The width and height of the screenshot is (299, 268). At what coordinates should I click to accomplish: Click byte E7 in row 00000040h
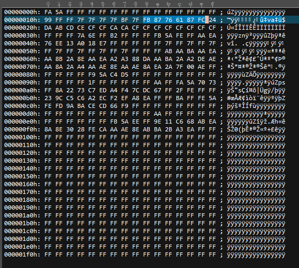(103, 43)
